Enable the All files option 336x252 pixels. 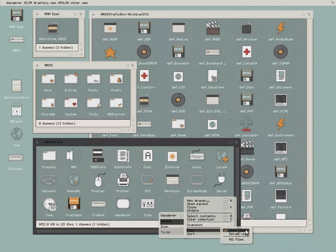(236, 239)
